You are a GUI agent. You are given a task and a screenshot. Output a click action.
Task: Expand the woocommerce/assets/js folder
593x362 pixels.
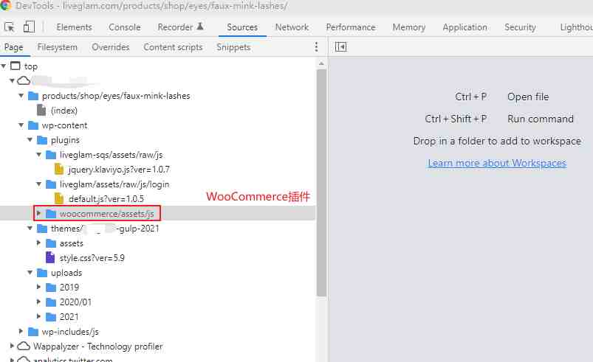coord(39,214)
